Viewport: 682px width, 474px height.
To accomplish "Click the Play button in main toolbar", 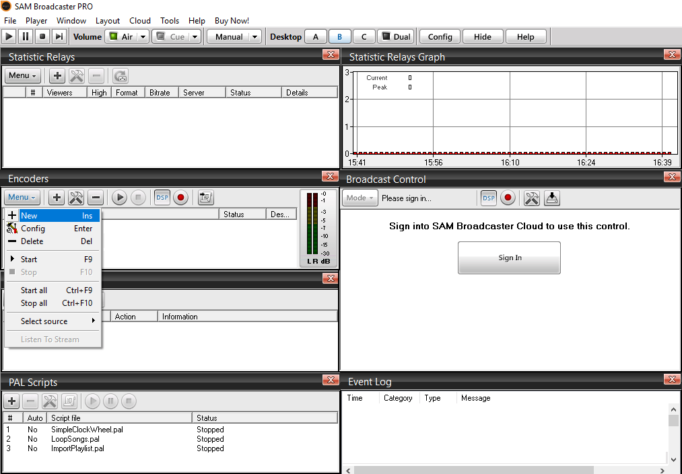I will (9, 36).
